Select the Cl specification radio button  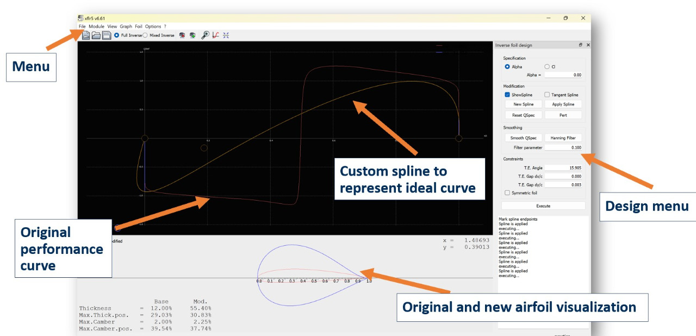click(x=547, y=67)
